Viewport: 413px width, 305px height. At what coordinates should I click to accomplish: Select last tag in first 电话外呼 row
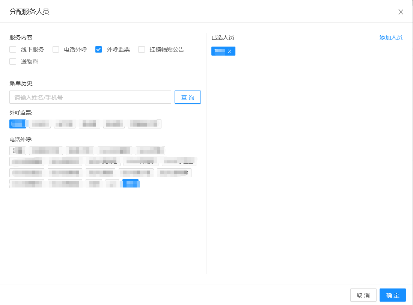point(150,150)
